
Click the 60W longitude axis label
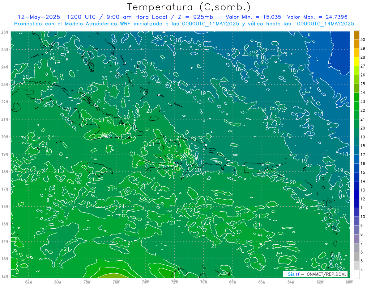(x=349, y=282)
